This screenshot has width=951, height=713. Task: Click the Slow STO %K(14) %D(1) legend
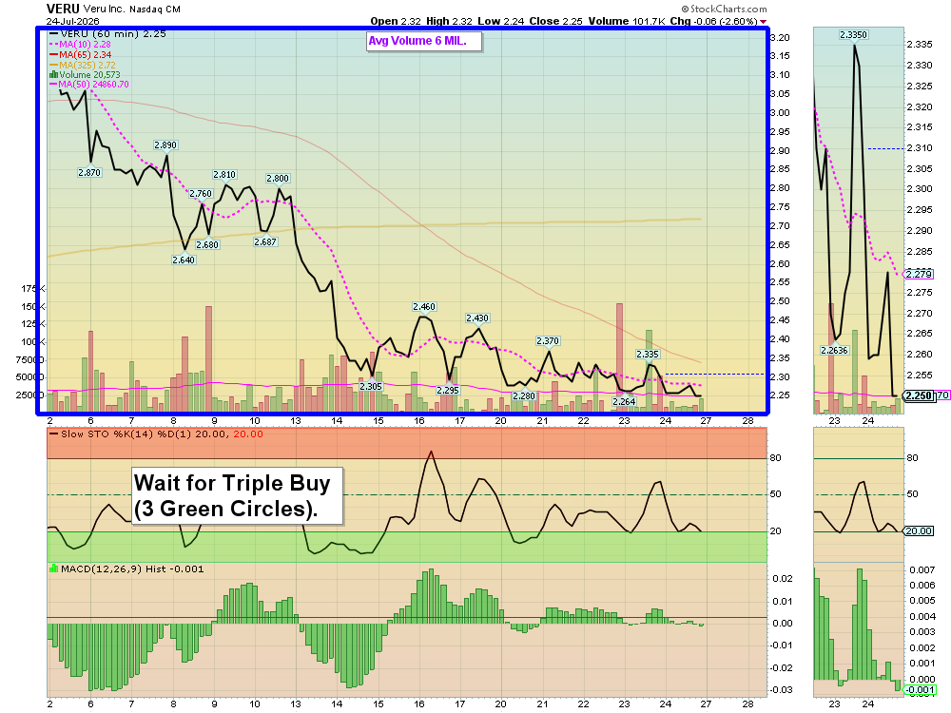(x=157, y=434)
